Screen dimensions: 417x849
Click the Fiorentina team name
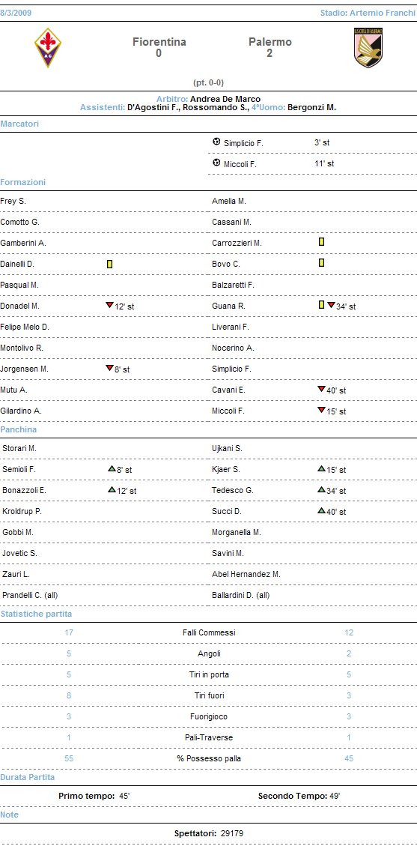(x=159, y=42)
